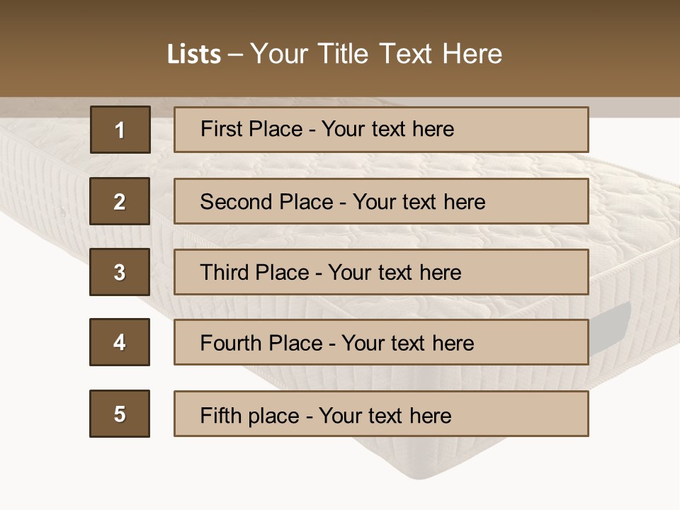Select the number 2 box
680x510 pixels.
[x=120, y=201]
